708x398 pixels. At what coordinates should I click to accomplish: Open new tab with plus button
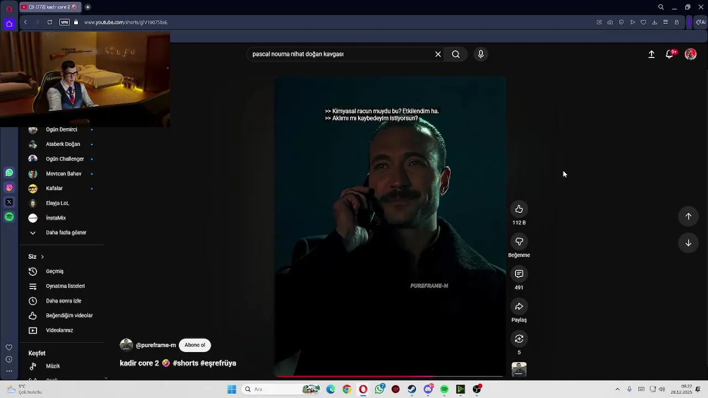[87, 7]
